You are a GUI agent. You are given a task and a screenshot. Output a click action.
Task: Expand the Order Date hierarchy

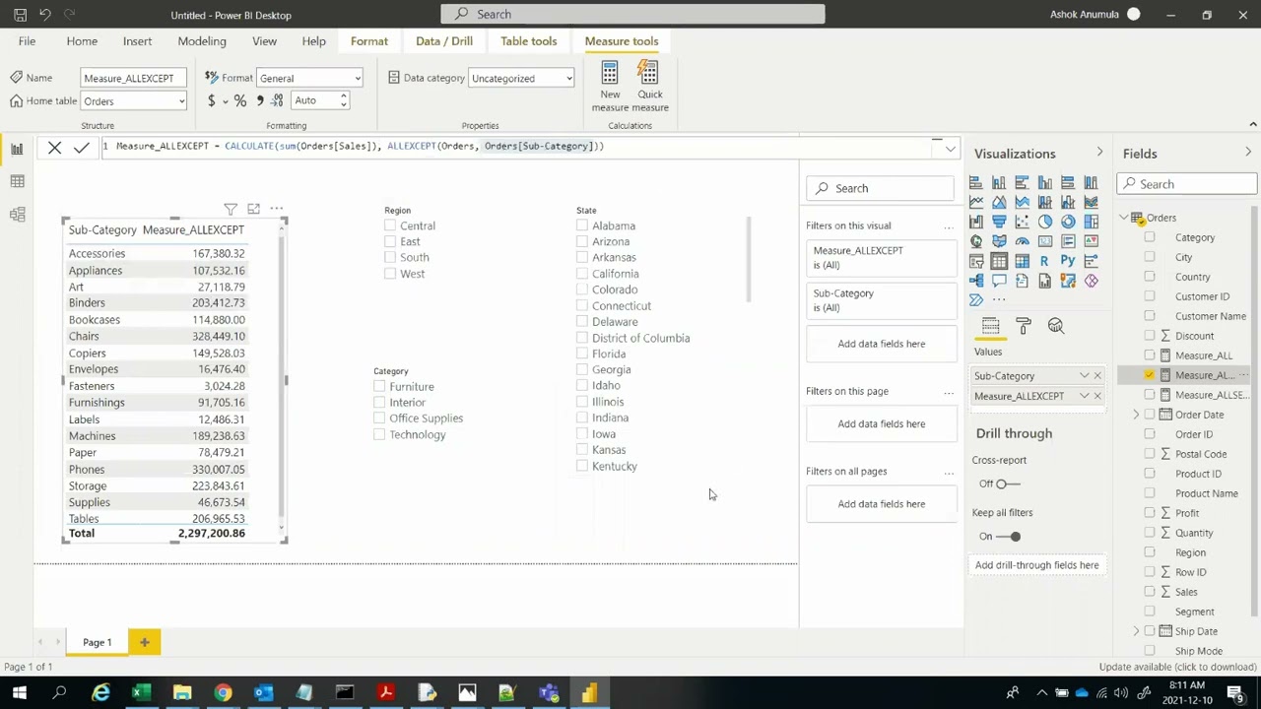(1136, 415)
